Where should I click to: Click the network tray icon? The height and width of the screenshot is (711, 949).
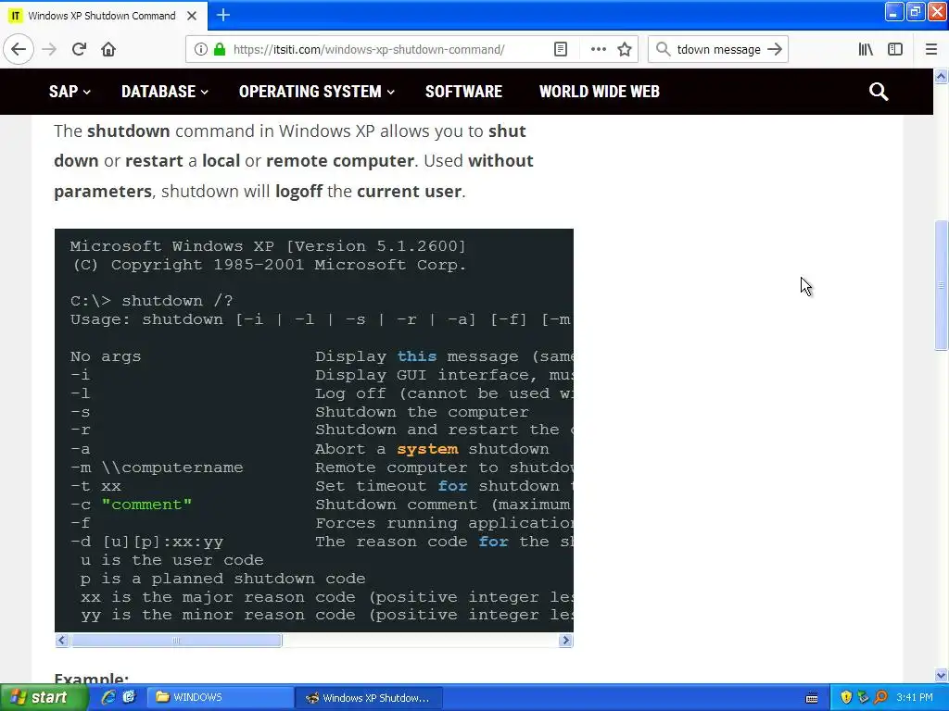(863, 697)
